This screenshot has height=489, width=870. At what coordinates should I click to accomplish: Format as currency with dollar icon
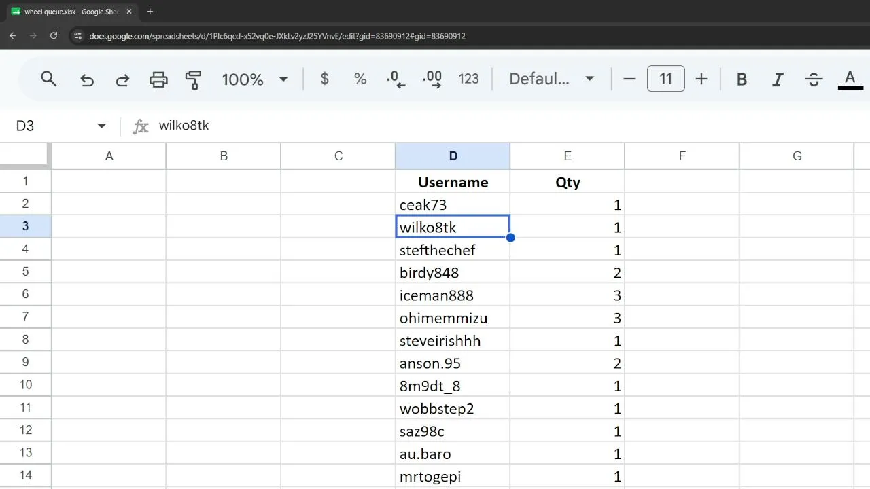tap(325, 79)
